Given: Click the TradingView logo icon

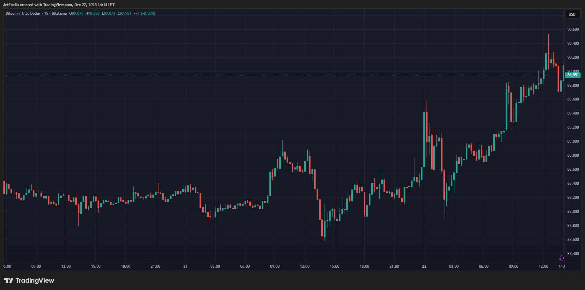Looking at the screenshot, I should tap(9, 280).
